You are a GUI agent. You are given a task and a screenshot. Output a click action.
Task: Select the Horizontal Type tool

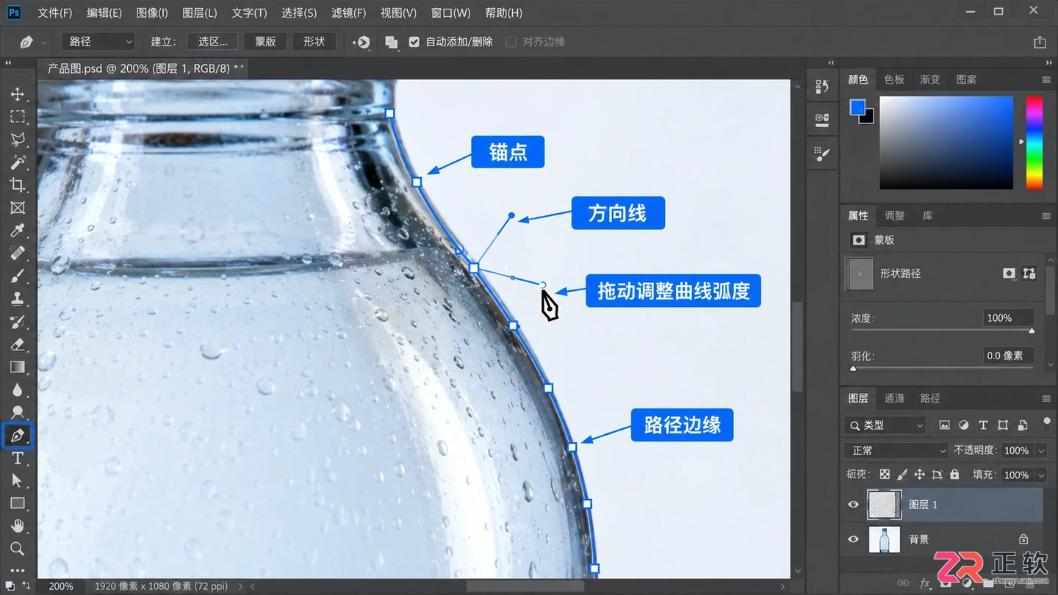coord(18,458)
